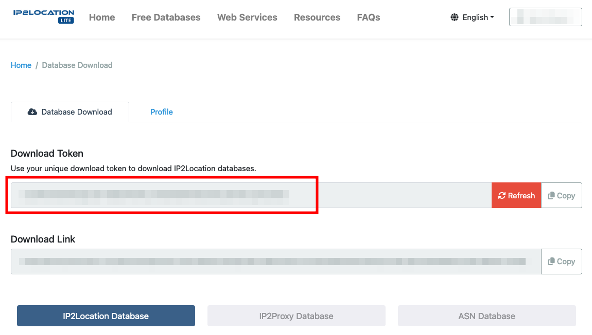
Task: Click the IP2LOCATION LITE logo
Action: point(44,16)
